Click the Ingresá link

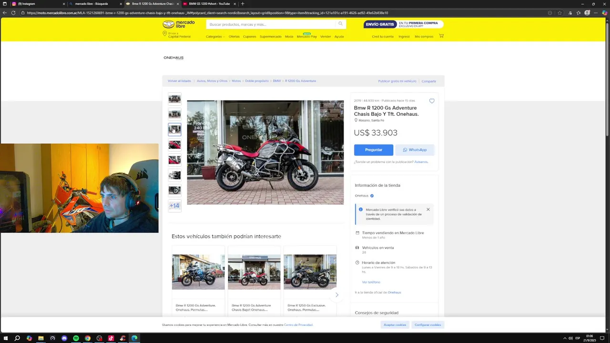(404, 37)
